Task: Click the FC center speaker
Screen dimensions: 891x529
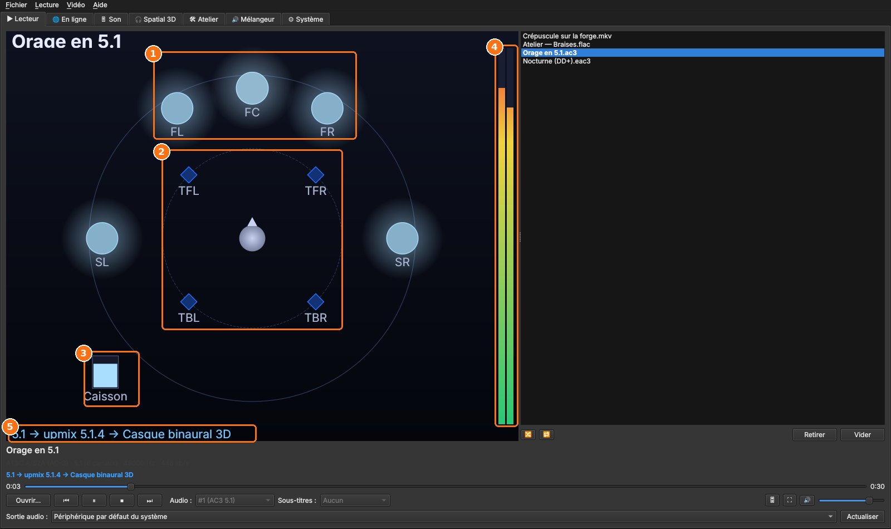Action: 252,88
